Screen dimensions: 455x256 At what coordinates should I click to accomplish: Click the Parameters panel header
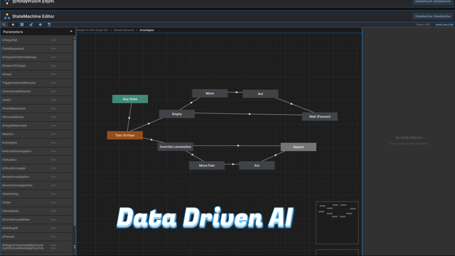point(37,32)
